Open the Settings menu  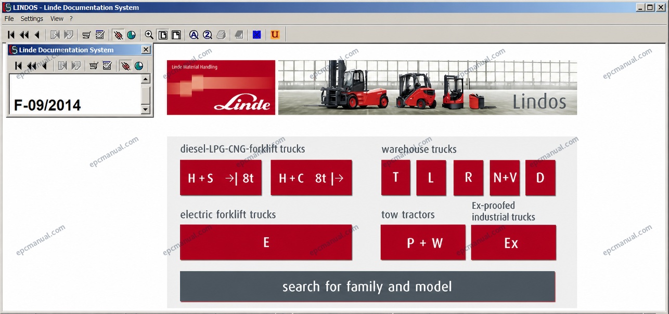tap(32, 19)
